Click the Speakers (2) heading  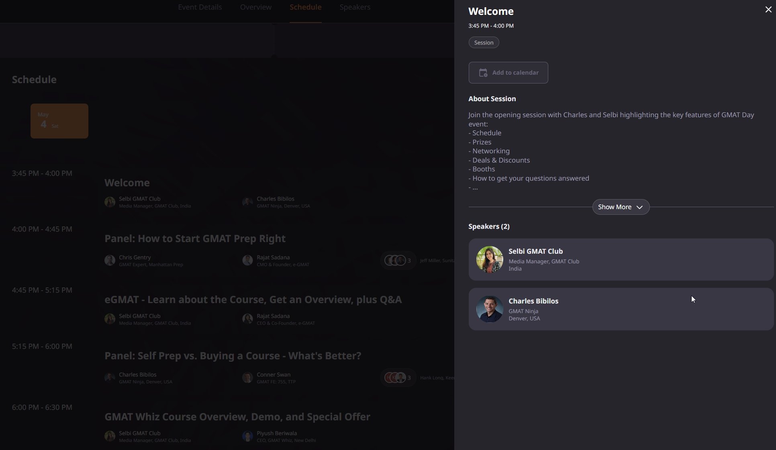point(489,226)
